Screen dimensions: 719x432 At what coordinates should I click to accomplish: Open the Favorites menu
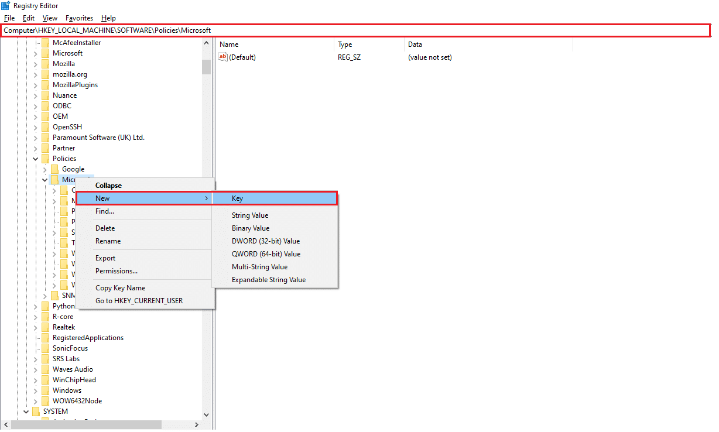tap(78, 18)
